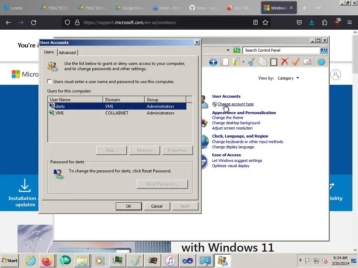Open the Change account type link
Screen dimensions: 358x268
235,104
